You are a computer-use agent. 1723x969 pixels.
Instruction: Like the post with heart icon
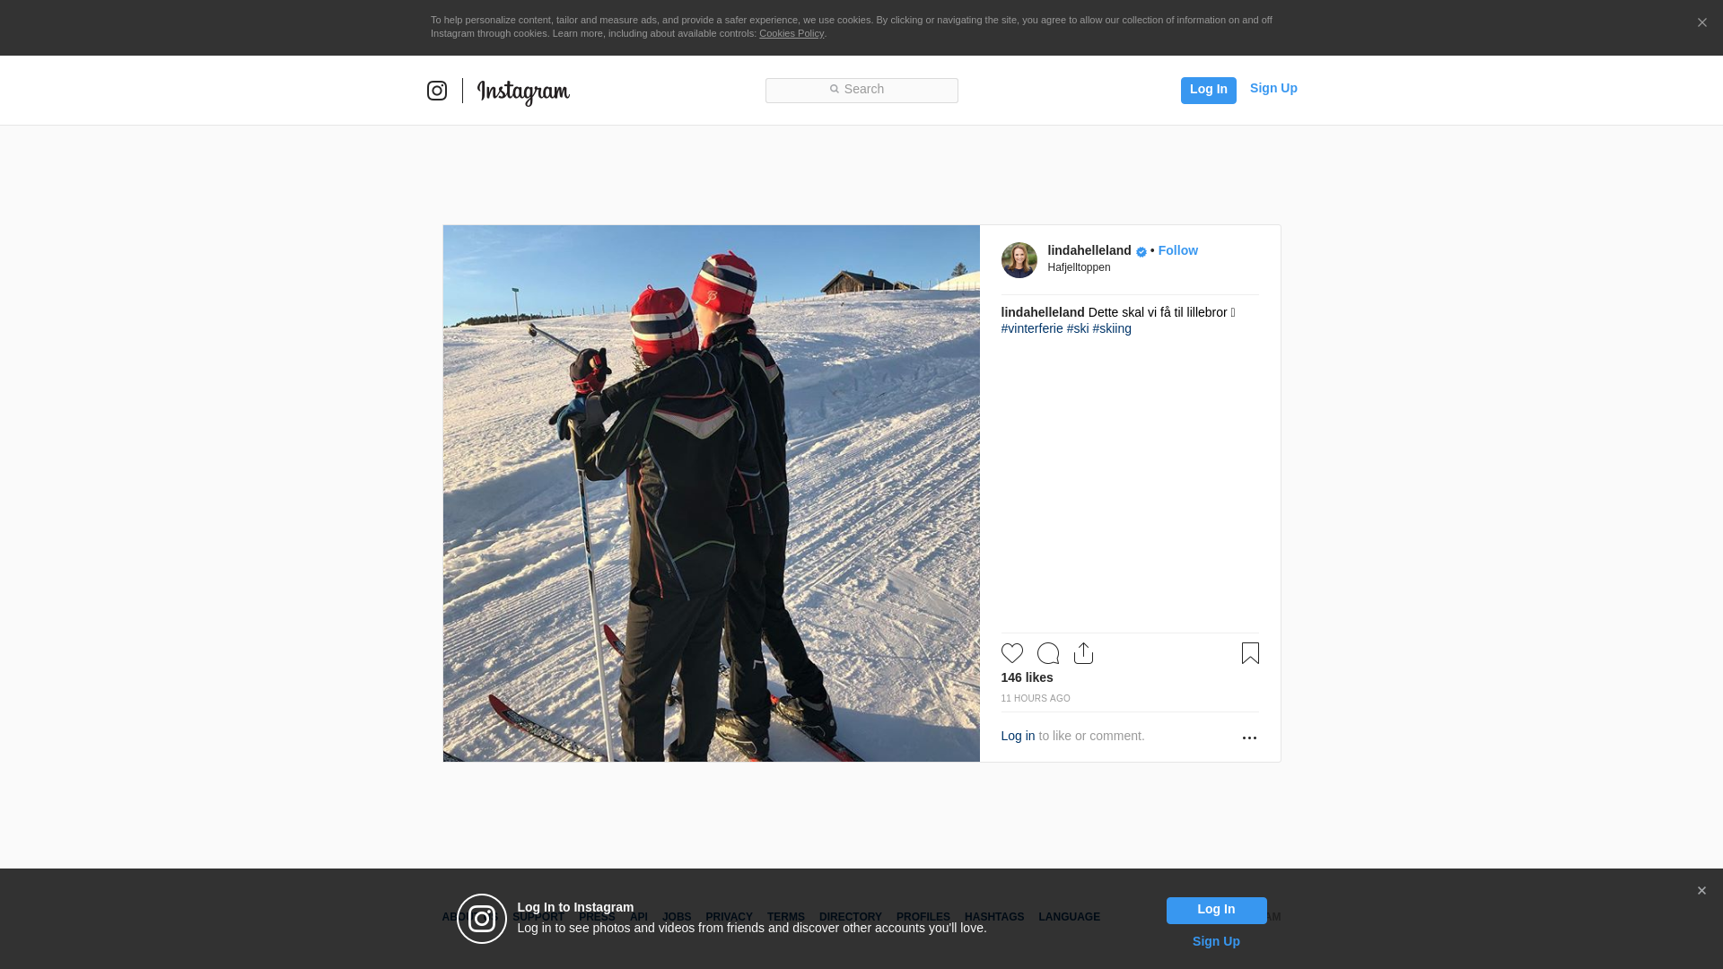point(1012,653)
